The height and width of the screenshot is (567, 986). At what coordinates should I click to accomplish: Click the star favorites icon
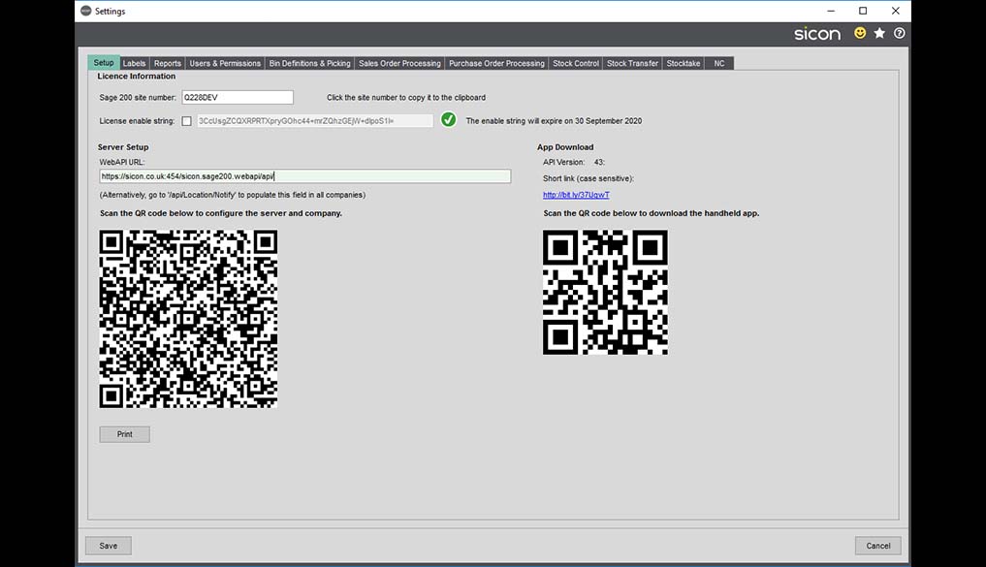point(879,33)
